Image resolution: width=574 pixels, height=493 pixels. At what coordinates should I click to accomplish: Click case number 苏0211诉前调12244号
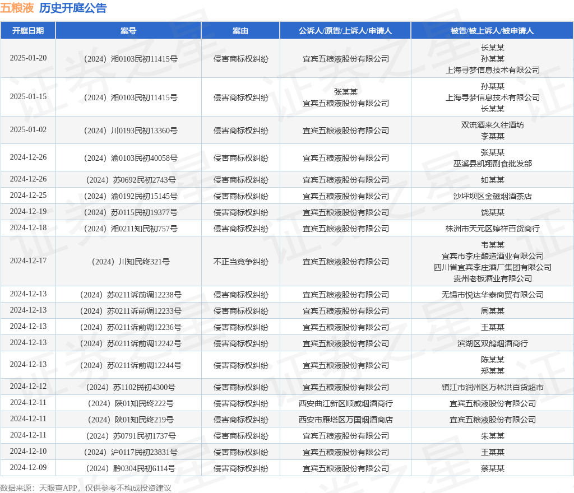pos(131,365)
